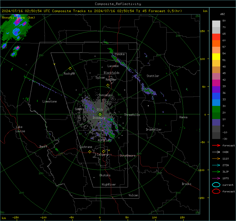Screen dimensions: 236x221
Task: Click the white 04DK arrow icon
Action: coord(216,152)
